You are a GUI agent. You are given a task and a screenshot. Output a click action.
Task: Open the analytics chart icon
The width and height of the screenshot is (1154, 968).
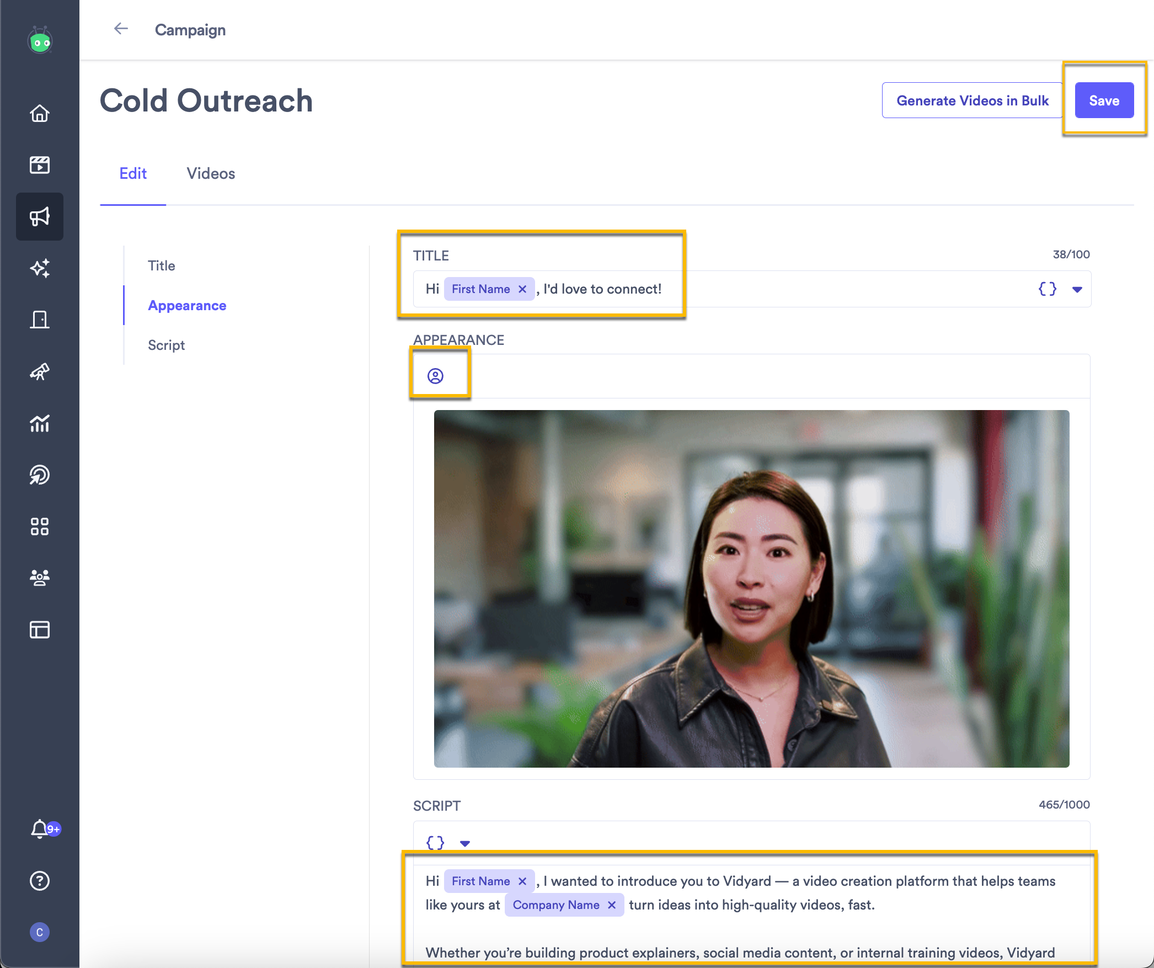click(x=40, y=423)
